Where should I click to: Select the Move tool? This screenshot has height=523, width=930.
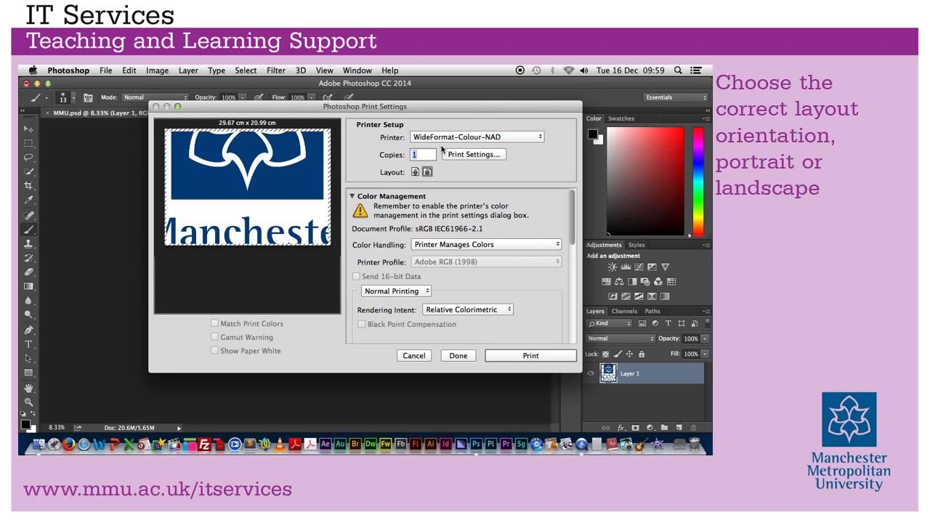(29, 129)
